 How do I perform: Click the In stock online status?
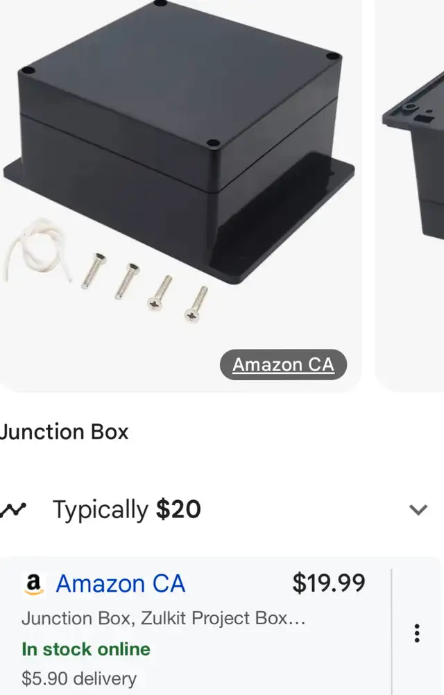pyautogui.click(x=86, y=649)
